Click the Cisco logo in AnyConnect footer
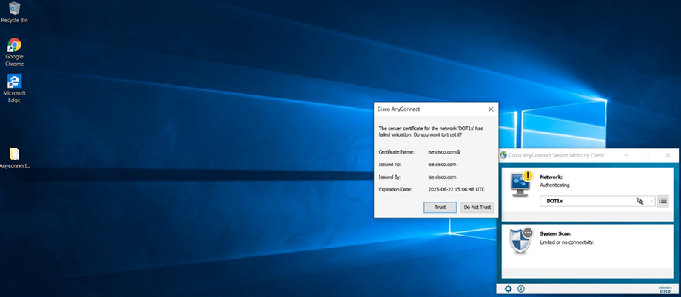The height and width of the screenshot is (297, 681). 665,289
